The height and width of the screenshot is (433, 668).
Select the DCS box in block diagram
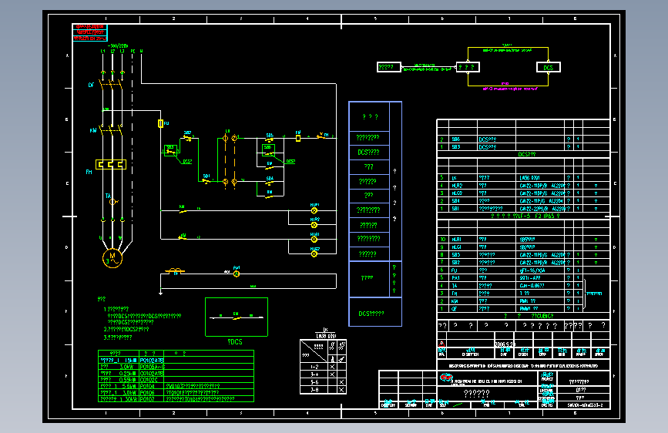[549, 67]
